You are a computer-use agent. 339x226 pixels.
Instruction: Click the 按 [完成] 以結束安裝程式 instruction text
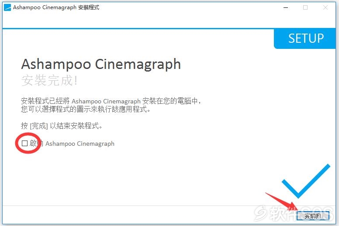(x=62, y=126)
